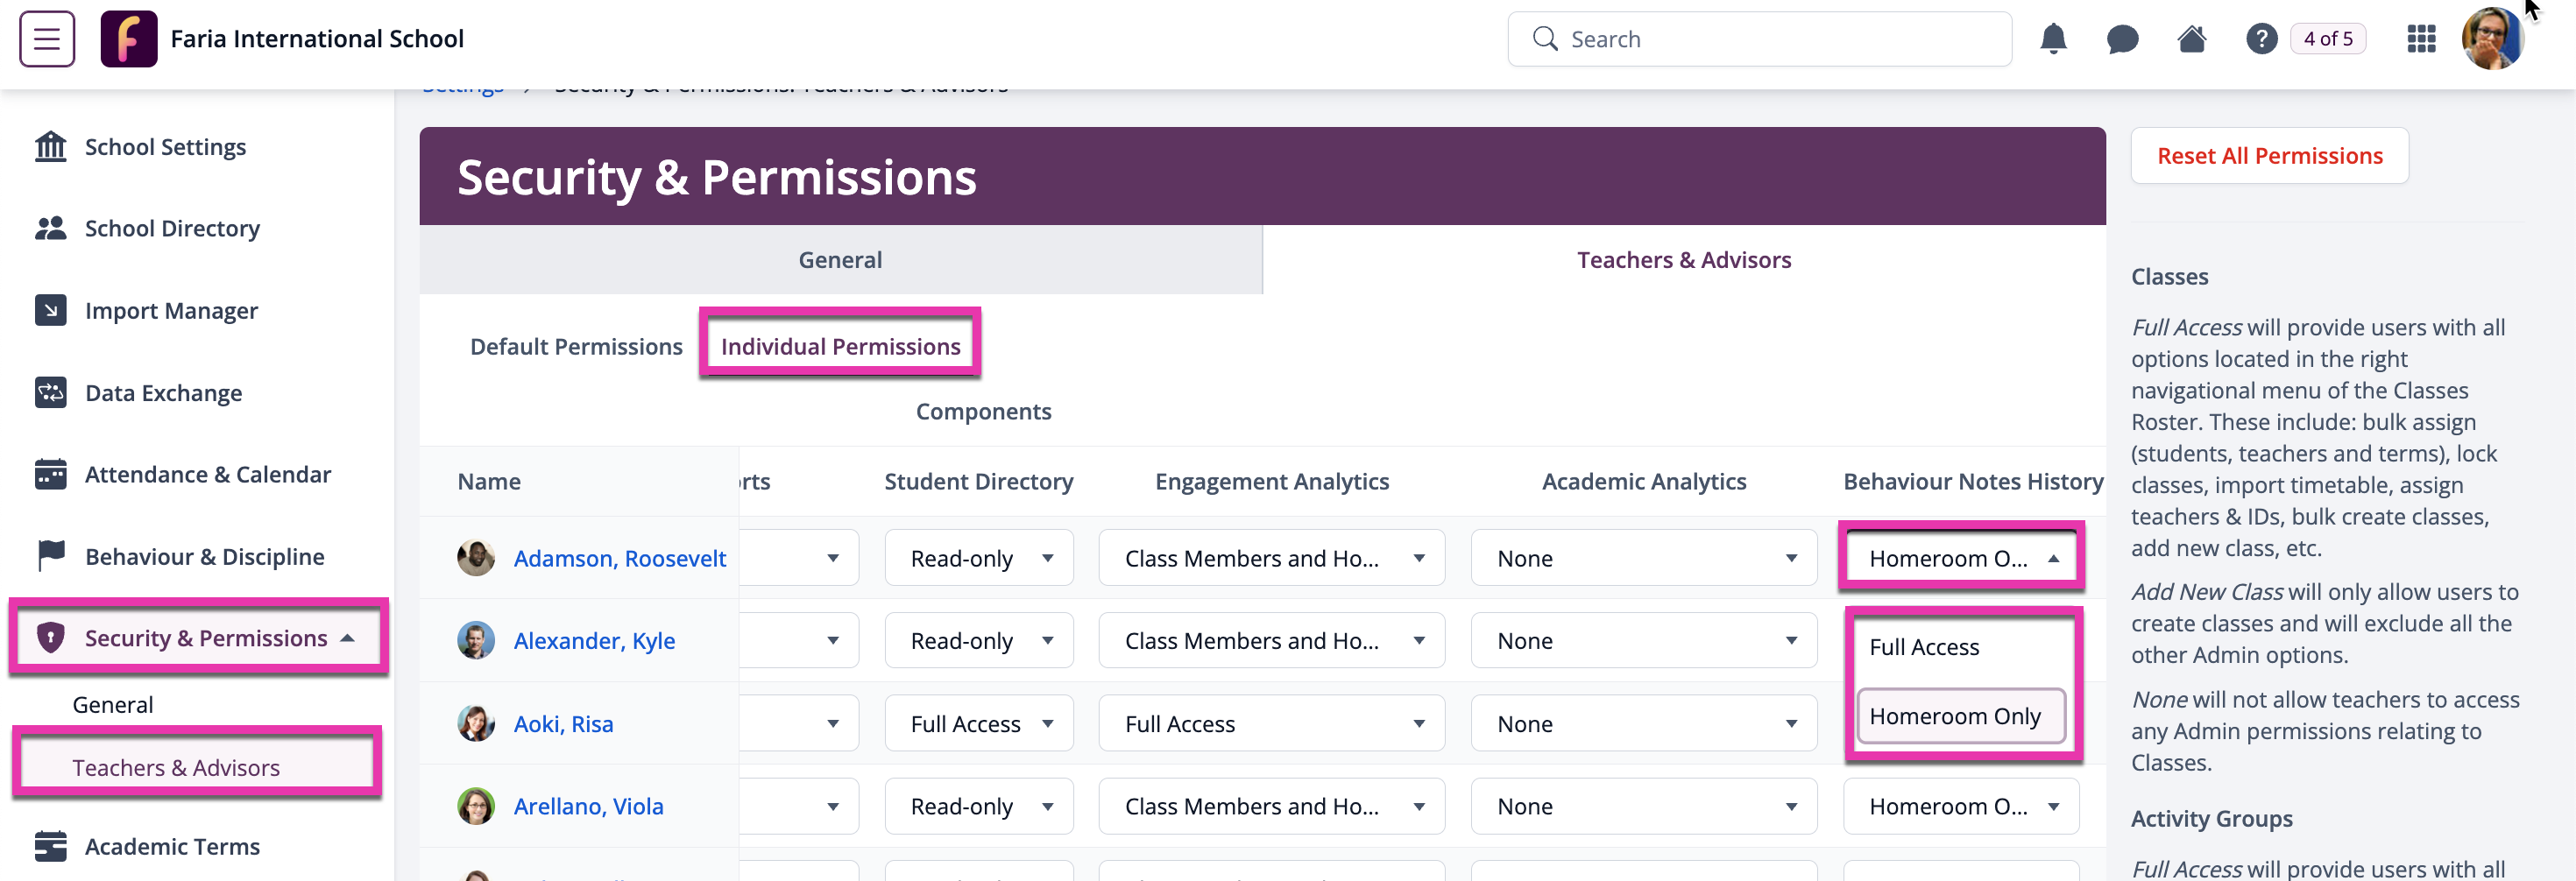Open Aoki's Student Directory dropdown

979,724
